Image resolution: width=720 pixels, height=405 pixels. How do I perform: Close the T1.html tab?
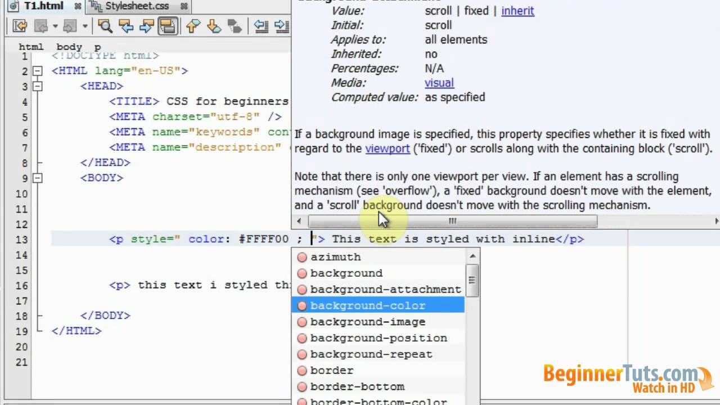tap(78, 7)
